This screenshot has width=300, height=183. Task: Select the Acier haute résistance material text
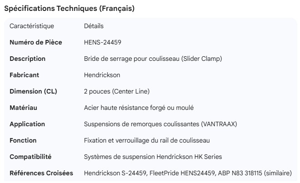coord(139,108)
